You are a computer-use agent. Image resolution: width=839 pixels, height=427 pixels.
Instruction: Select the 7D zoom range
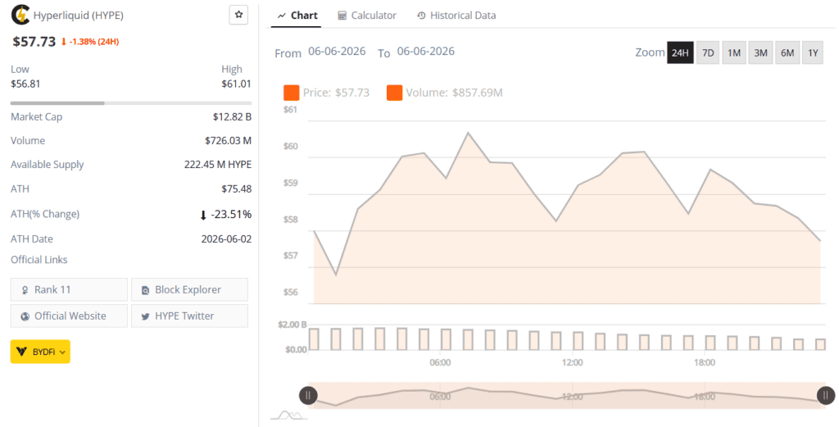point(708,52)
